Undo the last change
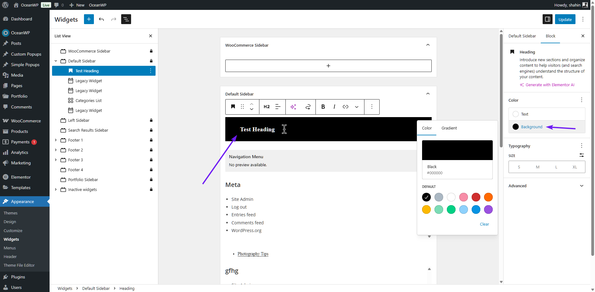Image resolution: width=595 pixels, height=292 pixels. click(x=101, y=19)
